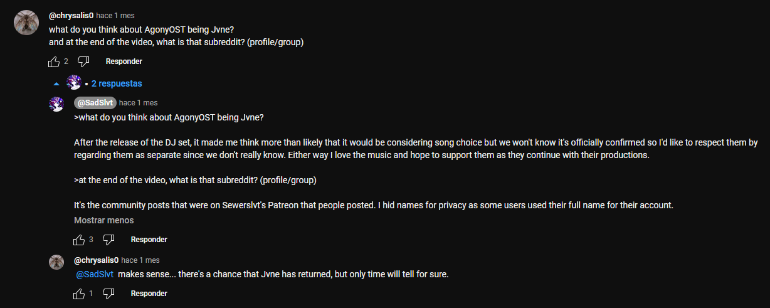
Task: Reply to the top comment via 'Responder'
Action: [x=124, y=61]
